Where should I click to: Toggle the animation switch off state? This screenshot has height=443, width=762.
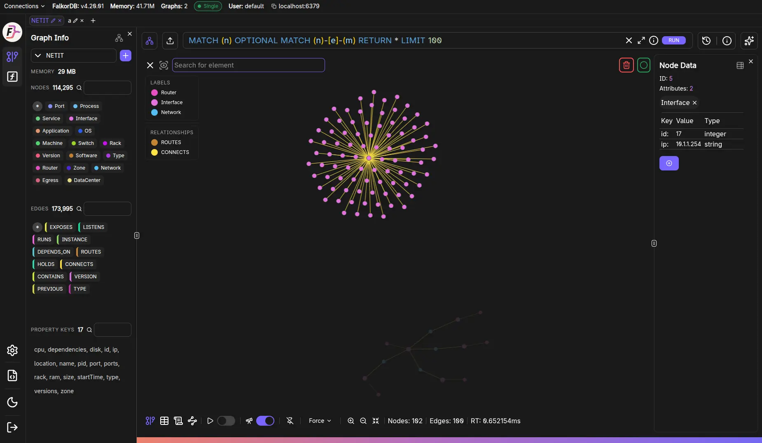[x=226, y=421]
